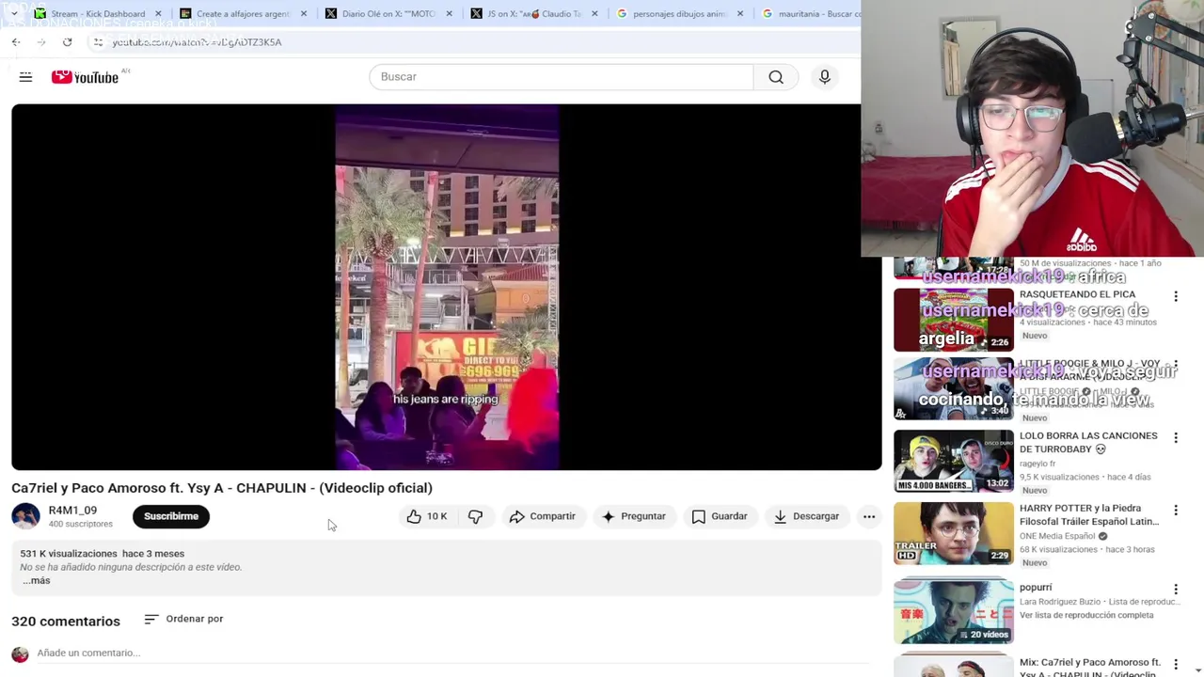Click the 531 K visualizaciones text
Image resolution: width=1204 pixels, height=677 pixels.
click(x=69, y=554)
